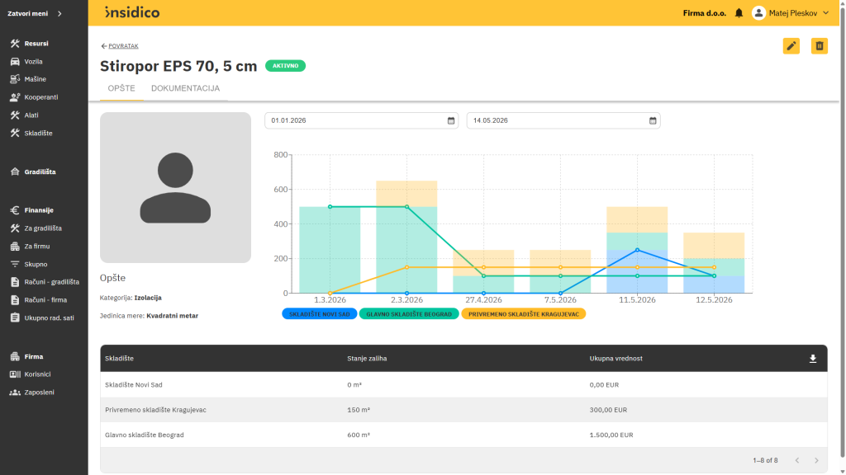Open Alati in the sidebar

coord(31,115)
